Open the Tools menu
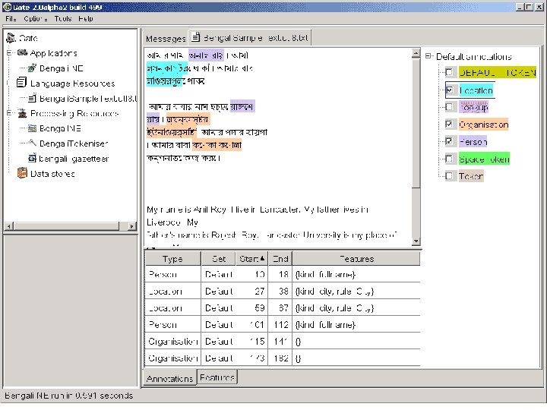Viewport: 547px width, 410px height. (x=63, y=17)
